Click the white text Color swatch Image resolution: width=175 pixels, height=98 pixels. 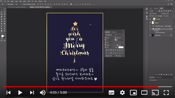point(121,47)
